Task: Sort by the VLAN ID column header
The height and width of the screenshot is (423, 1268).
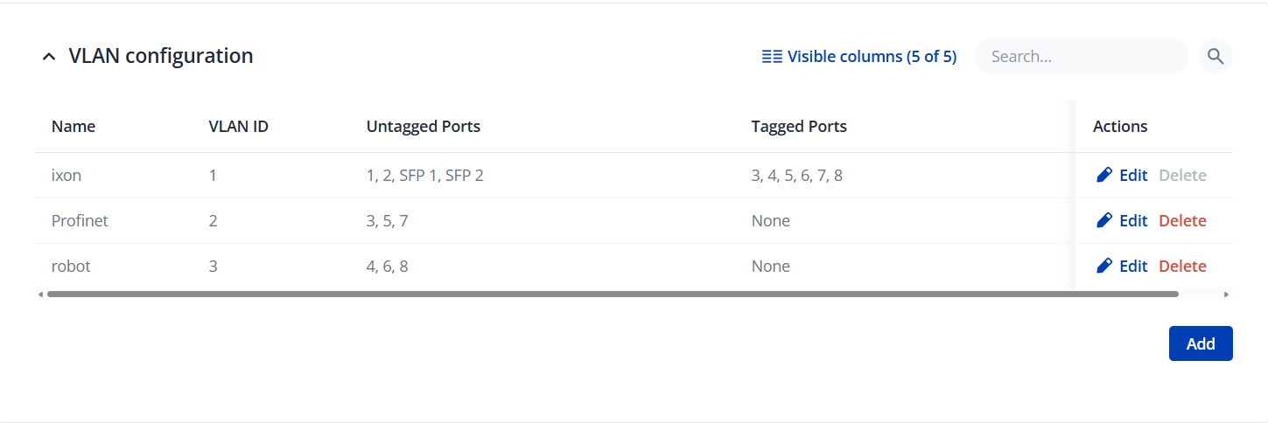Action: pyautogui.click(x=238, y=127)
